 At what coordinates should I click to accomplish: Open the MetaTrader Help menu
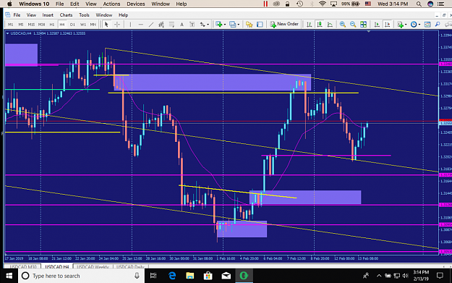[123, 15]
